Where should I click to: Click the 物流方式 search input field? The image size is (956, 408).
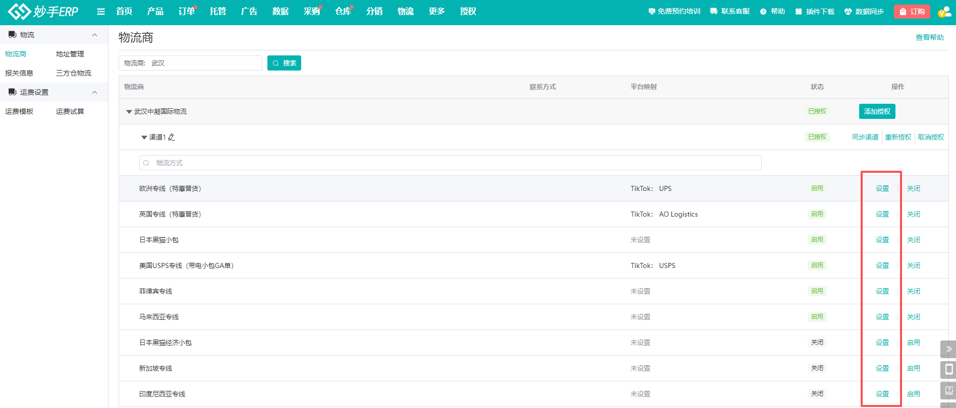pos(450,163)
